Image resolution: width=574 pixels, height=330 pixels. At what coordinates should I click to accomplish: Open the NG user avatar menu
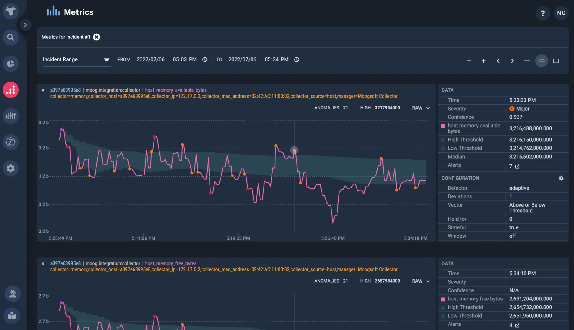561,13
